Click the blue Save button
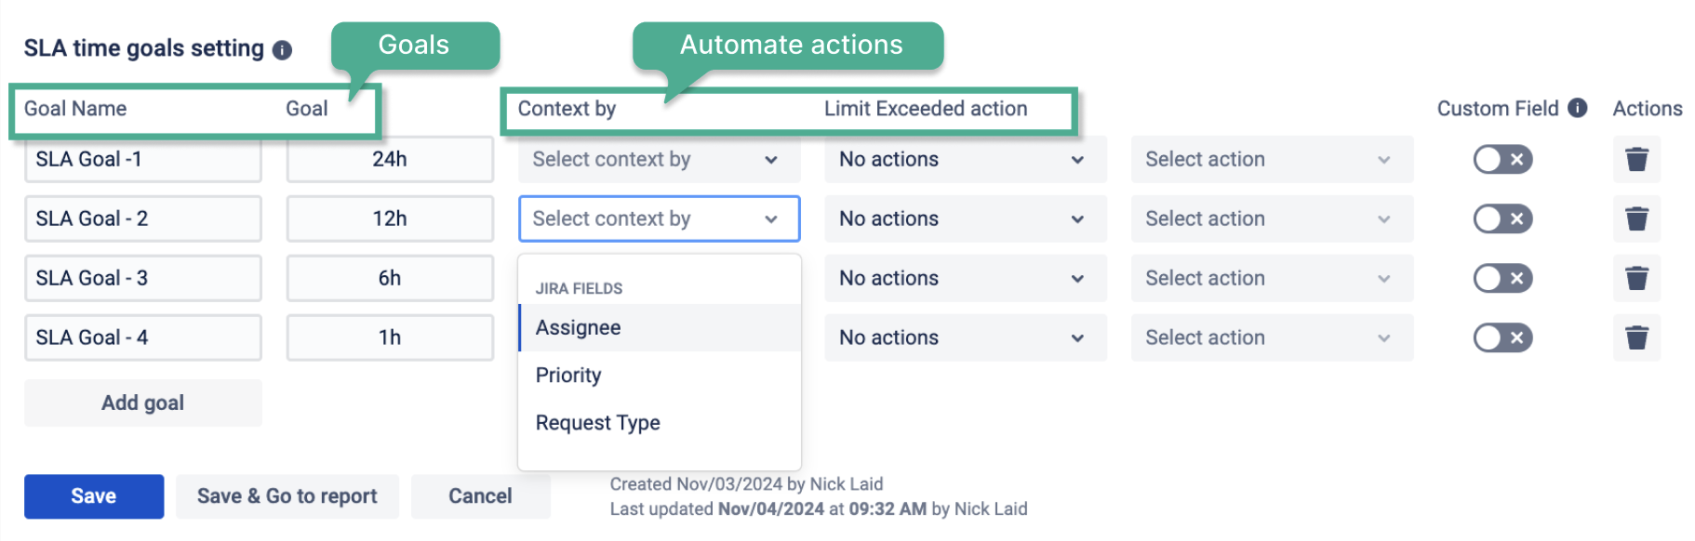 94,496
